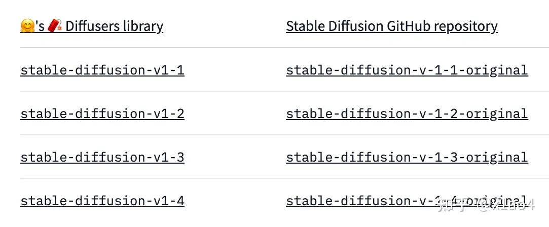549x227 pixels.
Task: Click the divider between v1-3 and v1-4 rows
Action: click(x=285, y=178)
